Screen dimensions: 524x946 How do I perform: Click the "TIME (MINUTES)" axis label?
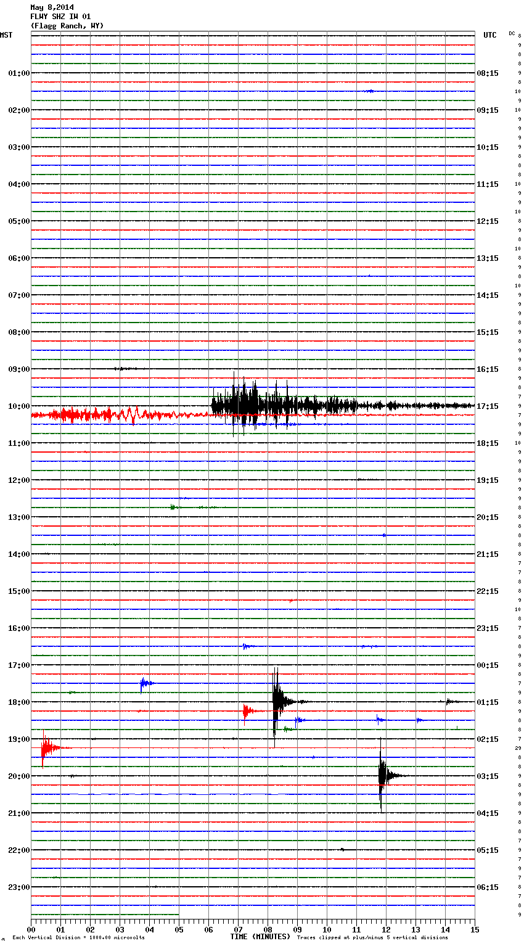tap(260, 936)
